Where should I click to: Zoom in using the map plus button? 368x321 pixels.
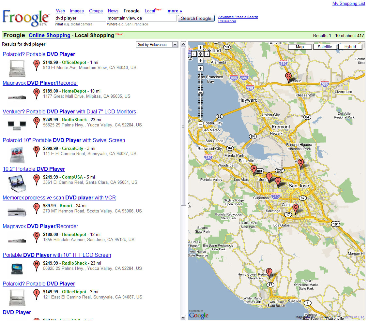(x=200, y=68)
